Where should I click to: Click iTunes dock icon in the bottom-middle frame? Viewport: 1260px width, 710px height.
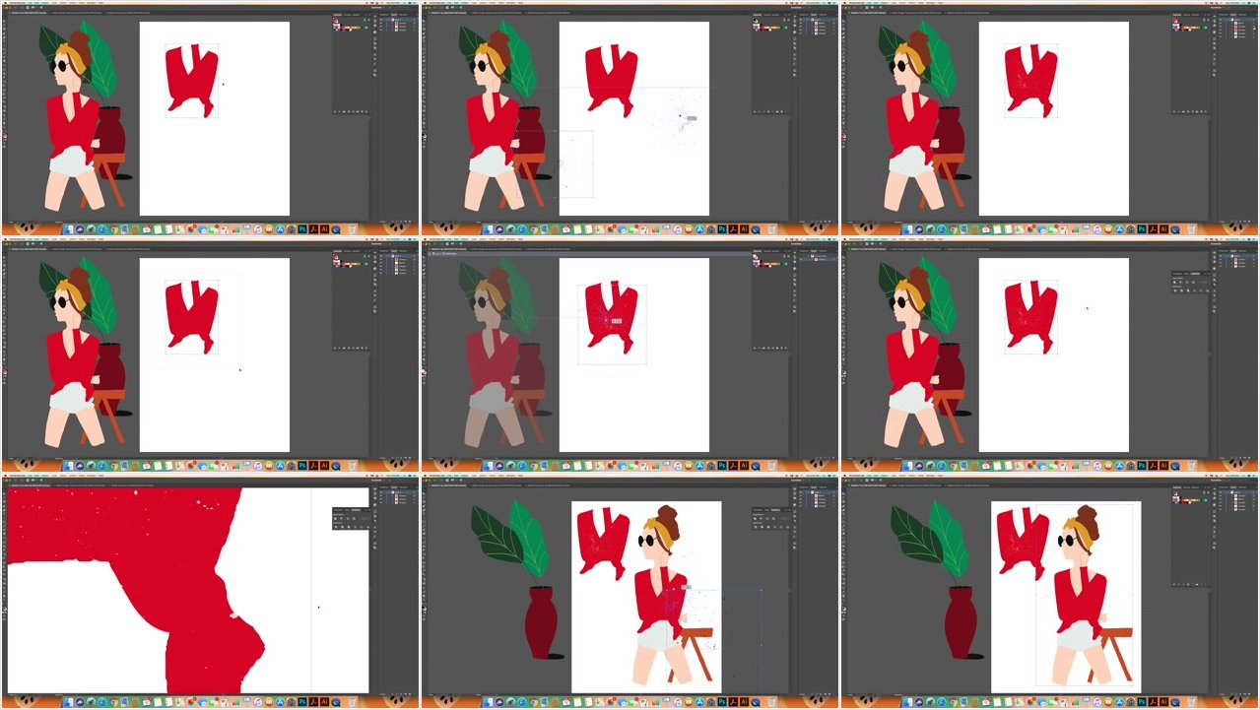click(x=678, y=702)
